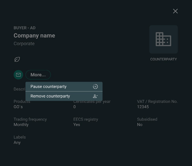Click the remove-person icon in menu
The width and height of the screenshot is (192, 166).
tap(95, 96)
